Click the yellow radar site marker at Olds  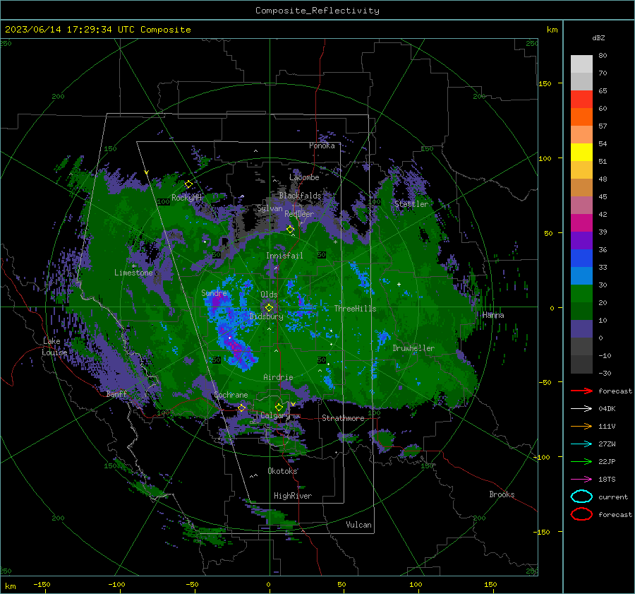(x=269, y=308)
